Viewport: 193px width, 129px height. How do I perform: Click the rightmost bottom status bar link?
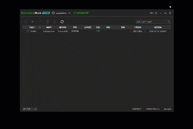pyautogui.click(x=167, y=109)
